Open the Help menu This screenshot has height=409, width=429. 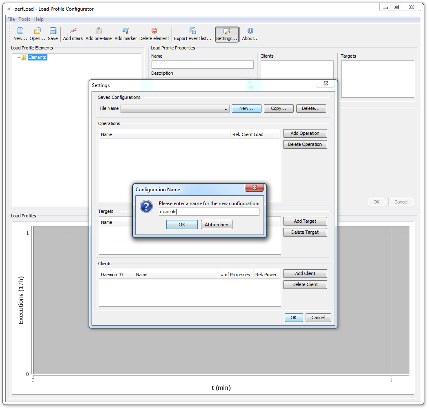(38, 19)
